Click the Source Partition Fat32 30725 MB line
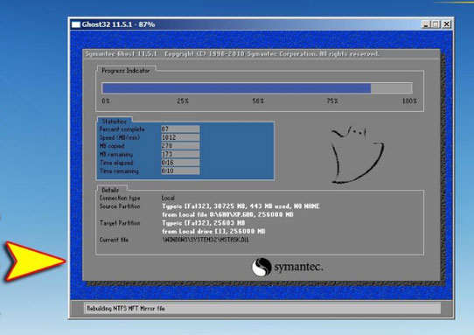 (240, 206)
